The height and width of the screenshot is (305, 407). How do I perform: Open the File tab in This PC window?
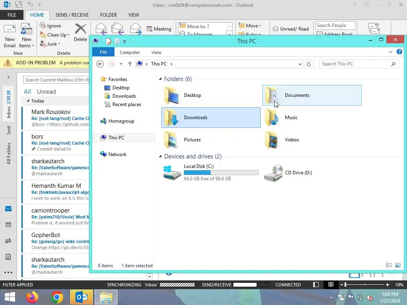pyautogui.click(x=103, y=52)
